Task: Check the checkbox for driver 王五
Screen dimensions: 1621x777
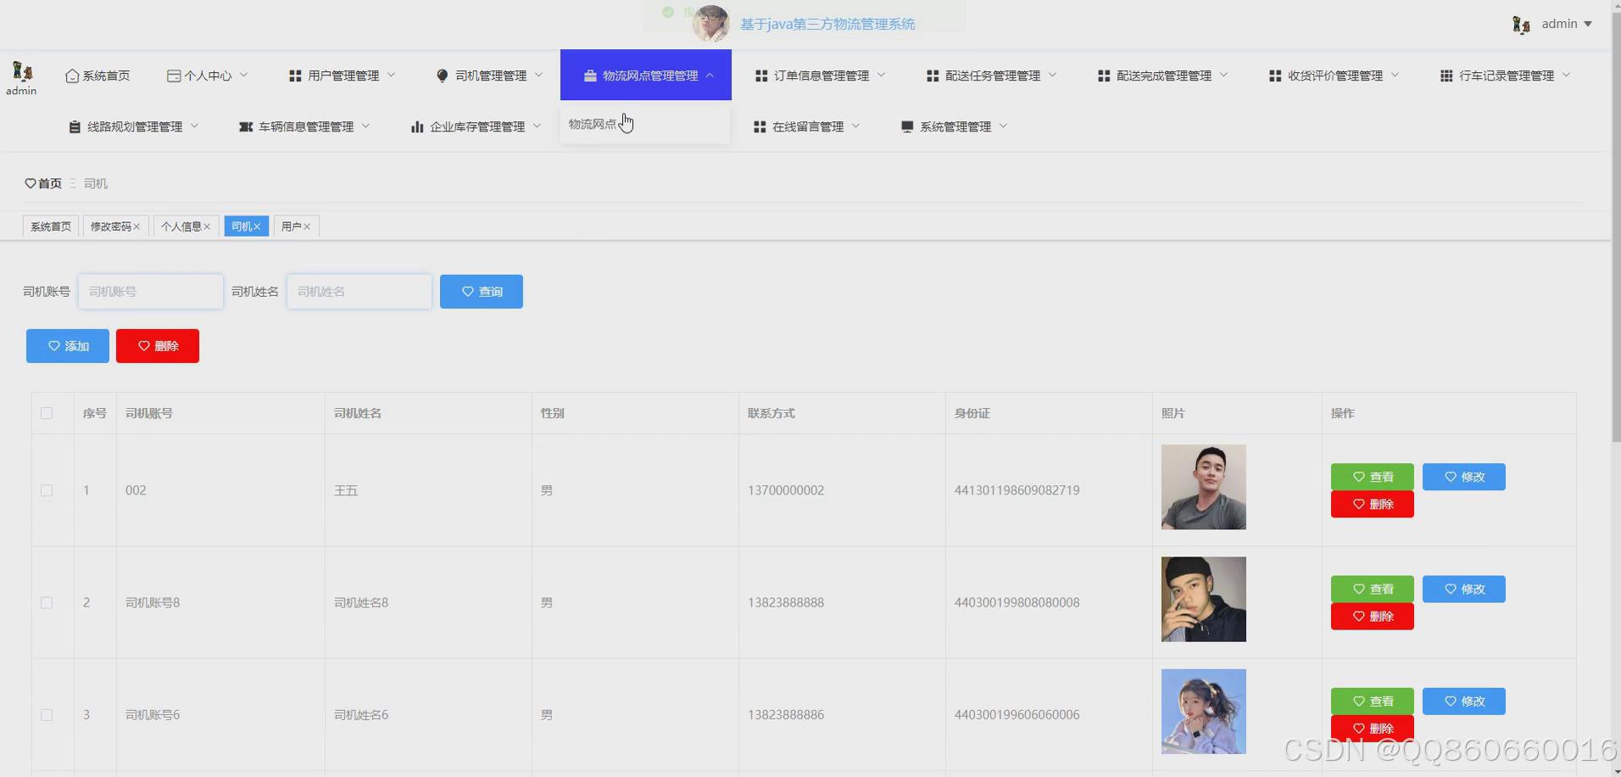Action: 47,490
